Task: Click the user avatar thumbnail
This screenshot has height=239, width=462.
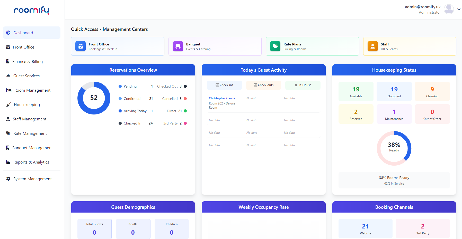Action: point(449,9)
